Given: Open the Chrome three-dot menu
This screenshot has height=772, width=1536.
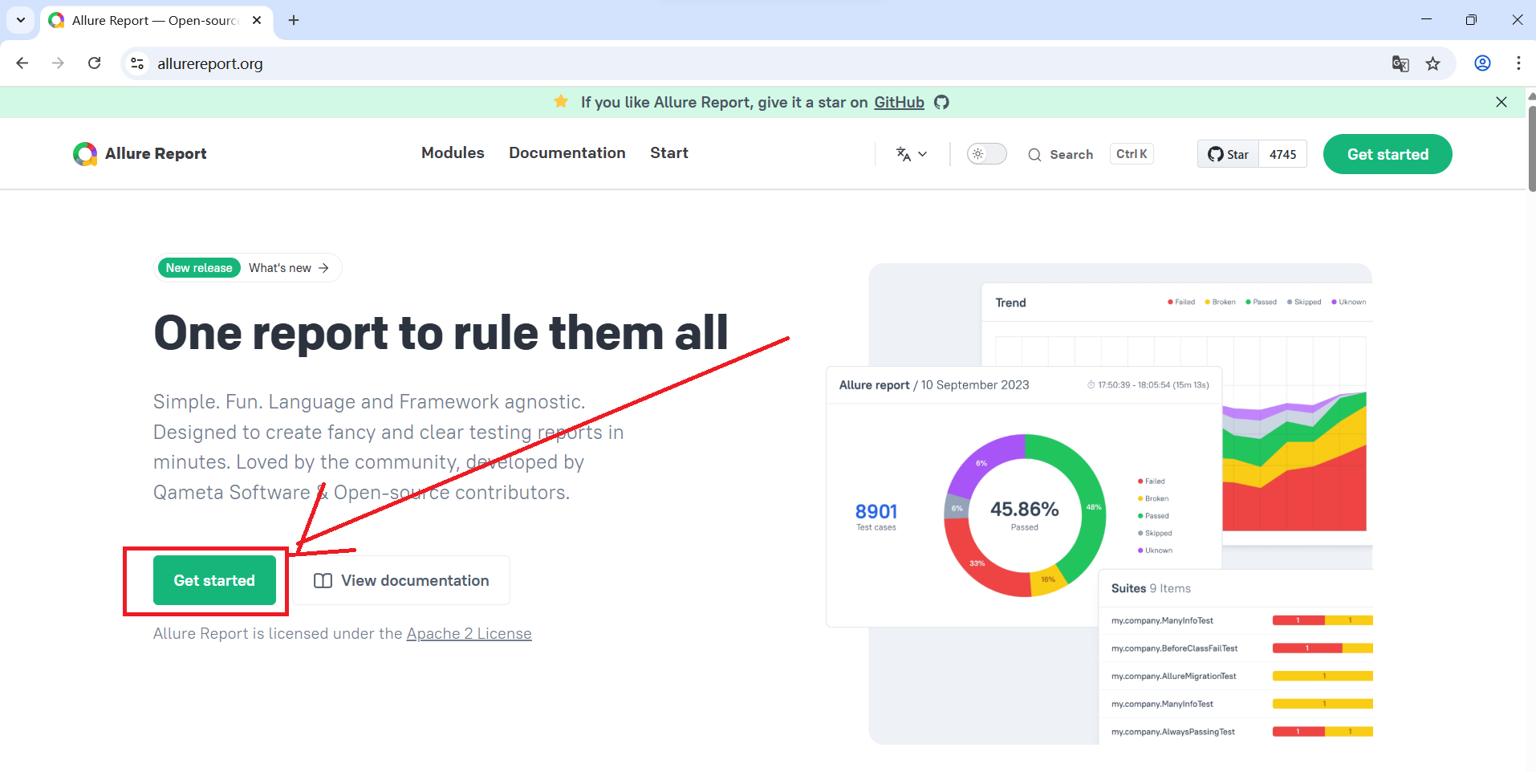Looking at the screenshot, I should (1518, 63).
